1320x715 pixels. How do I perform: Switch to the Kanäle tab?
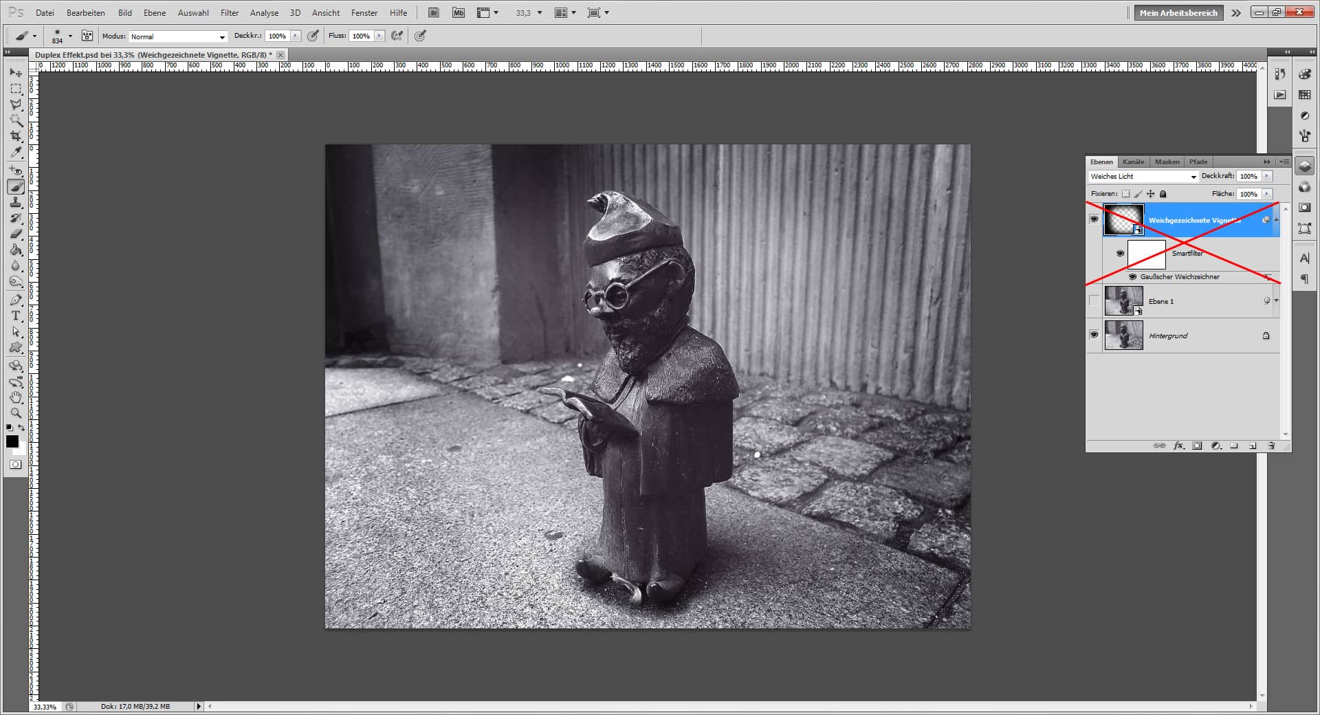tap(1133, 162)
